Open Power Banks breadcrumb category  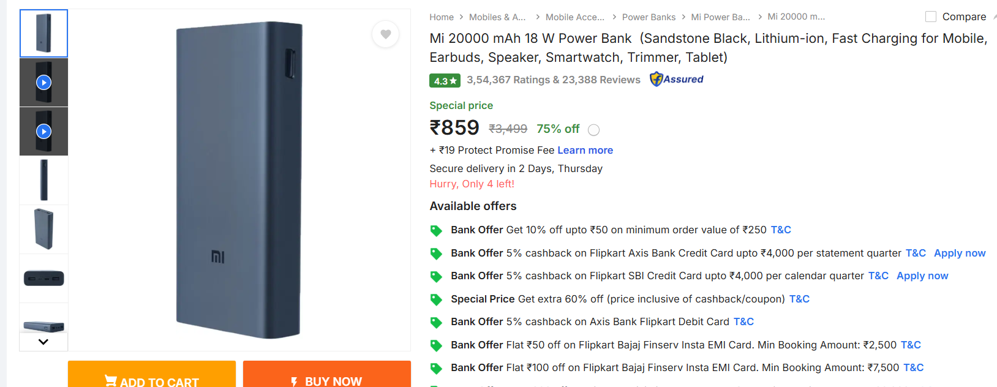649,17
